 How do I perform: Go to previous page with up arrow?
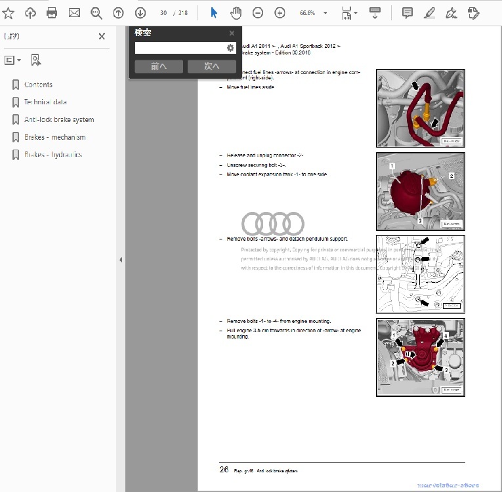point(119,13)
